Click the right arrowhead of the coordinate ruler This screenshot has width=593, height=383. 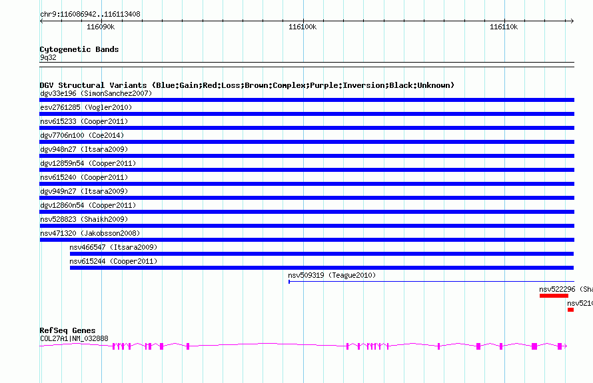tap(572, 21)
